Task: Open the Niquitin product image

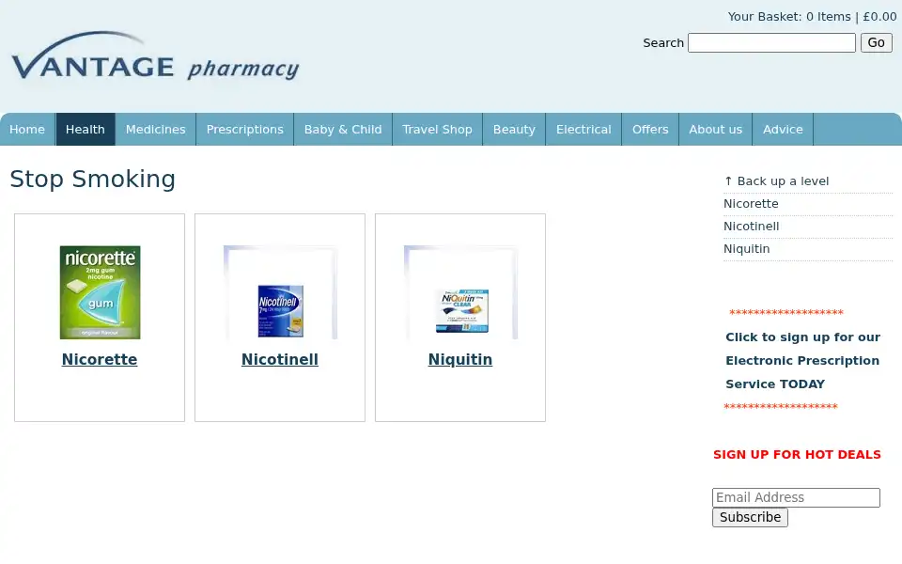Action: [460, 292]
